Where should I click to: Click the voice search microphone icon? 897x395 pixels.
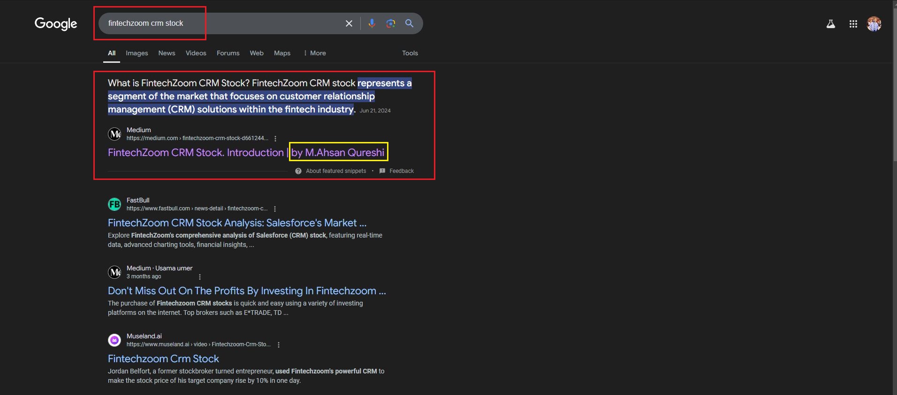pos(372,23)
